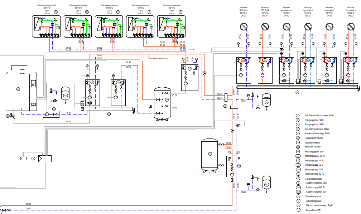The height and width of the screenshot is (214, 361).
Task: Select legend entry 'Hydraulik-Verteiler'
Action: pos(313,147)
